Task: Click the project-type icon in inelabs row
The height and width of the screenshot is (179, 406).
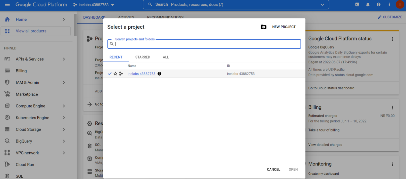Action: pos(121,74)
